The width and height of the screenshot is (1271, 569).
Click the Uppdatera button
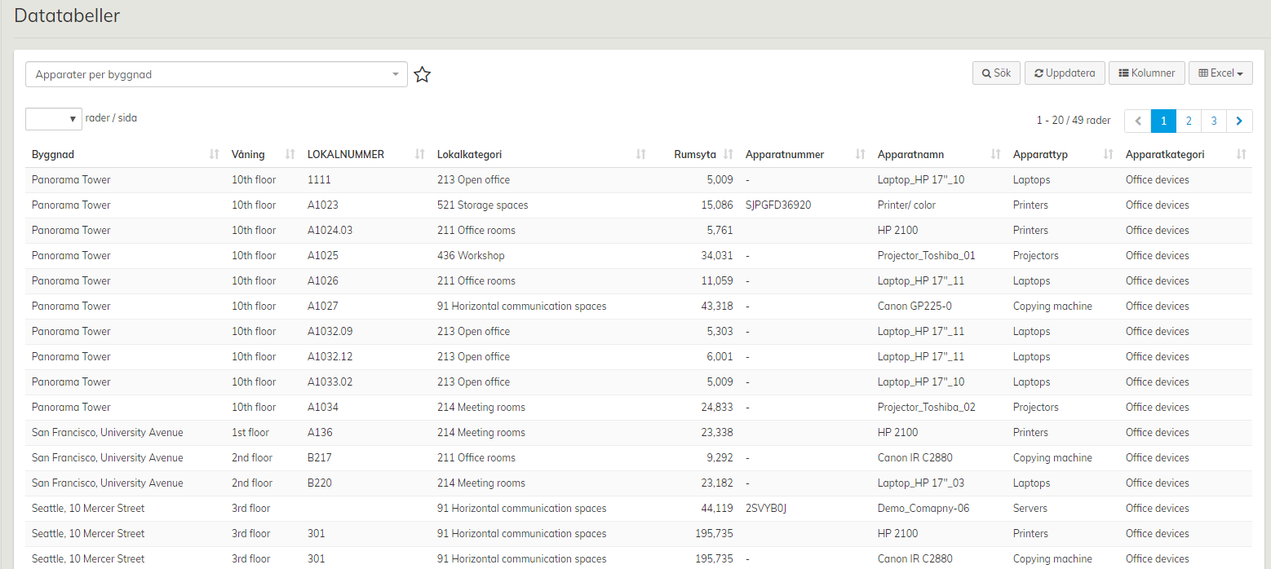click(x=1065, y=73)
